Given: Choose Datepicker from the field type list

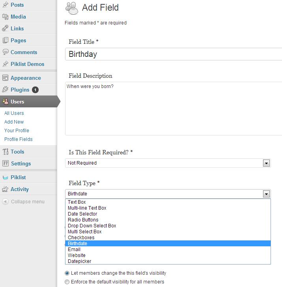Looking at the screenshot, I should [x=80, y=261].
